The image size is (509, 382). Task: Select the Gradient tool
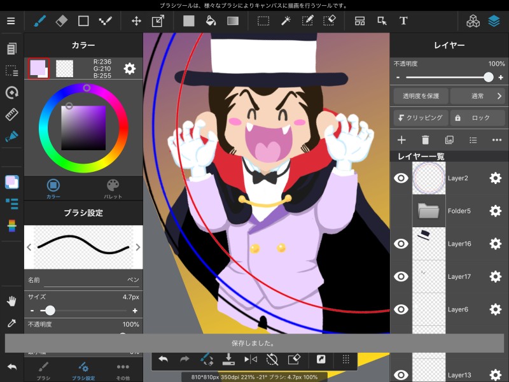[233, 21]
